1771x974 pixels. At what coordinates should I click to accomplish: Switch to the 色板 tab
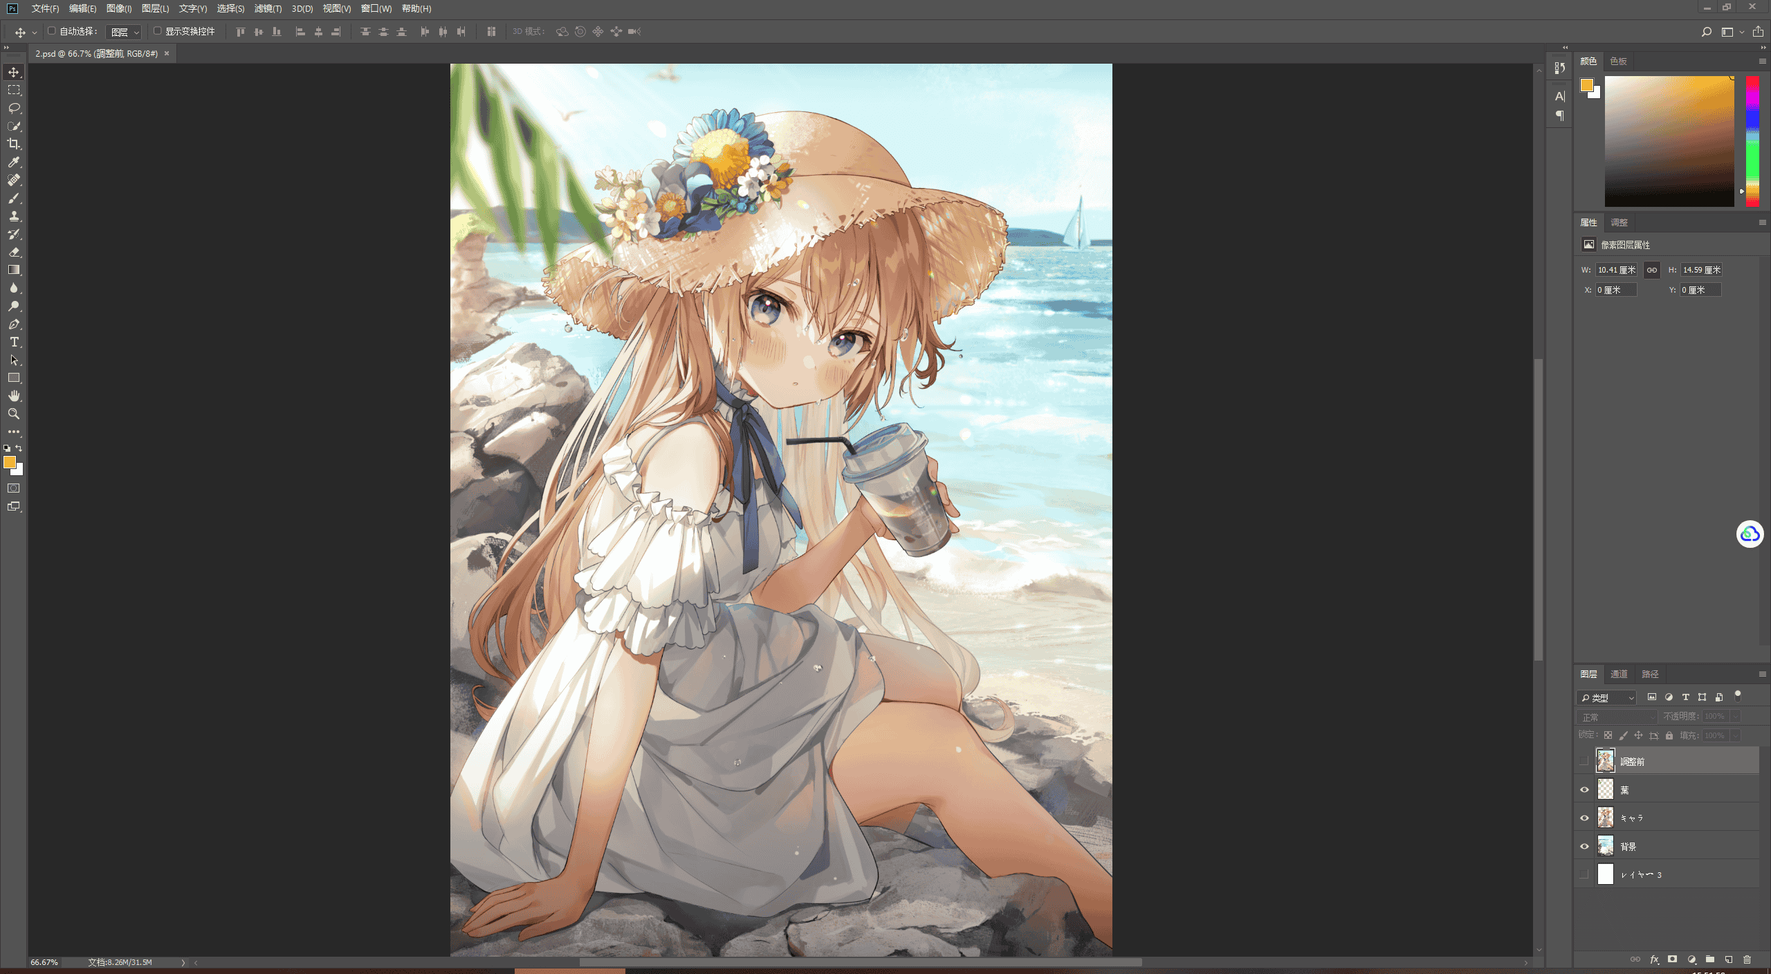tap(1618, 61)
